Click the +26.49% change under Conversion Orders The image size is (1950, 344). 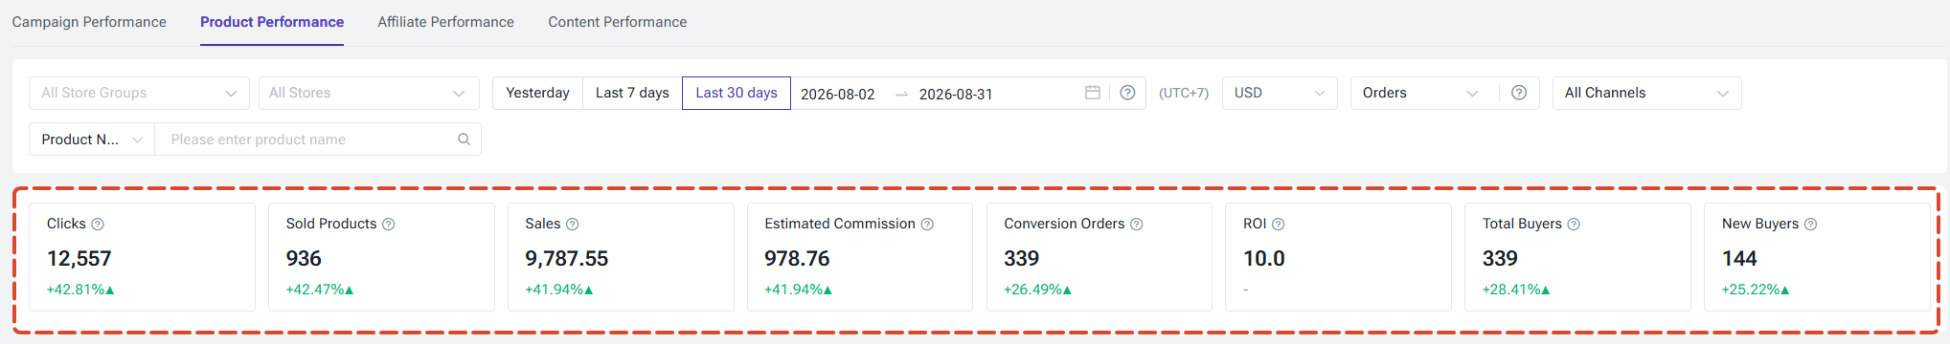click(1038, 290)
